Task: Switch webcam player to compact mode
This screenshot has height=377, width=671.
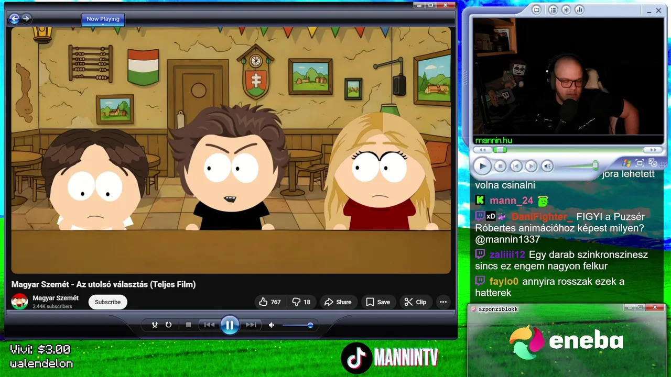Action: tap(653, 163)
